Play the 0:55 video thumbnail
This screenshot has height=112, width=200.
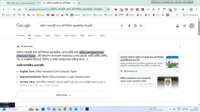168,83
